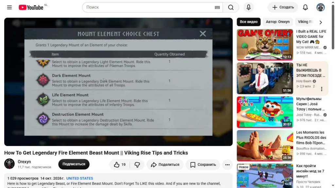This screenshot has height=188, width=335.
Task: Open the title I Built a REAL LIFE VIDEO GAME
Action: [311, 36]
